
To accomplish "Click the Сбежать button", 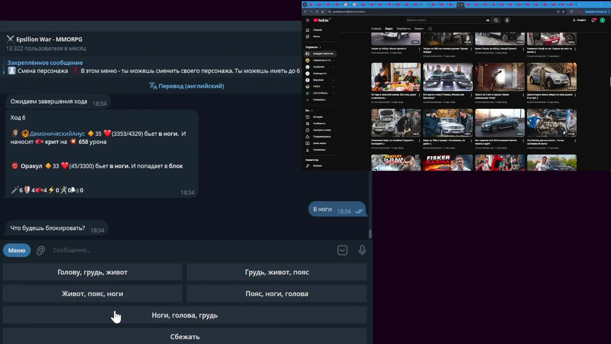I will tap(185, 337).
